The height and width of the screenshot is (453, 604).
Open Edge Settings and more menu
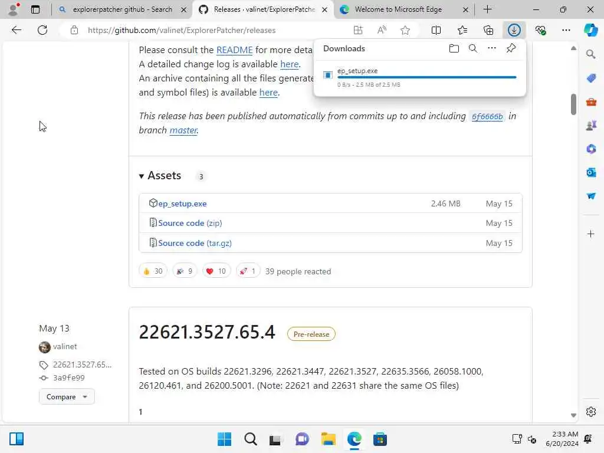coord(566,30)
